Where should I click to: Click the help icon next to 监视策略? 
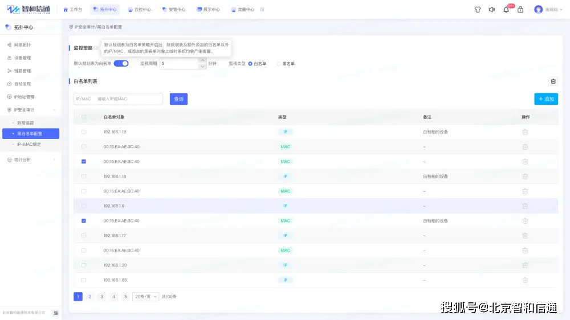point(96,48)
